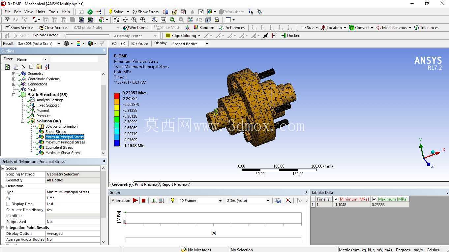The width and height of the screenshot is (449, 252).
Task: Stop the result animation
Action: [144, 201]
